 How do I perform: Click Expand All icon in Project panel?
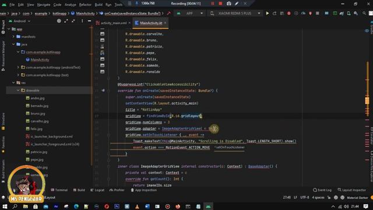(66, 21)
